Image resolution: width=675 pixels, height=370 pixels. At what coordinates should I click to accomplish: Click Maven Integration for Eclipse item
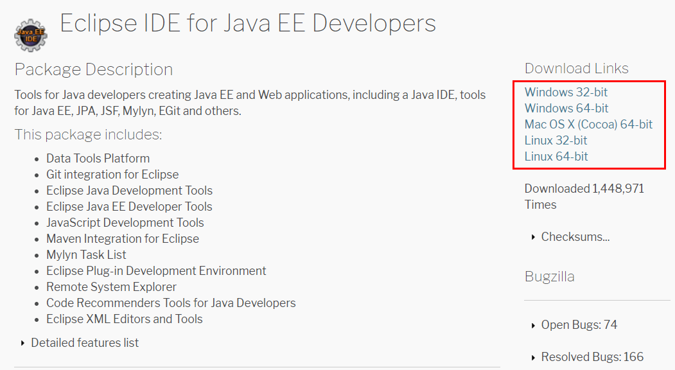pos(122,238)
